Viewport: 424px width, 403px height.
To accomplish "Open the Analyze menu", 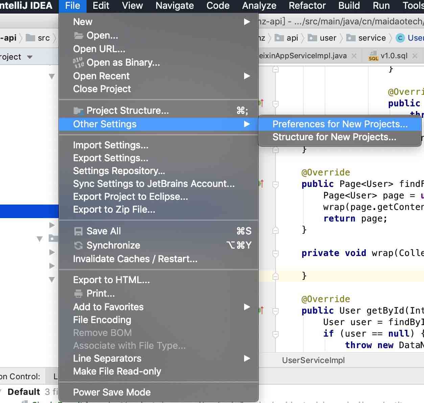I will [259, 6].
